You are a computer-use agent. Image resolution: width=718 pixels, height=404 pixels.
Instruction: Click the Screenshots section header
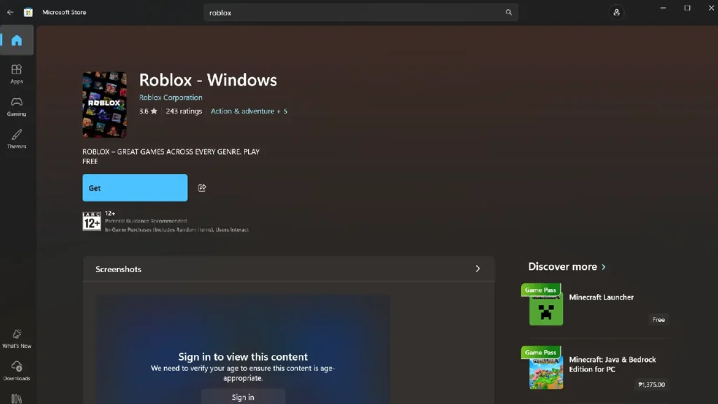pos(288,269)
